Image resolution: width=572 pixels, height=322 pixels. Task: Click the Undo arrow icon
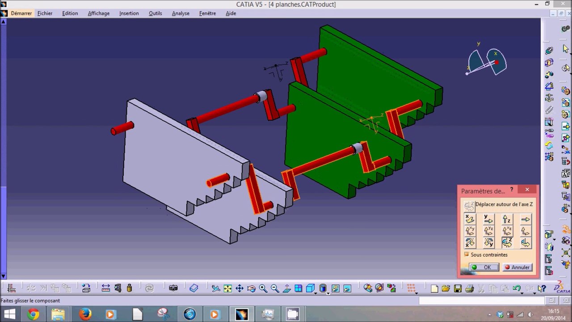pos(517,288)
